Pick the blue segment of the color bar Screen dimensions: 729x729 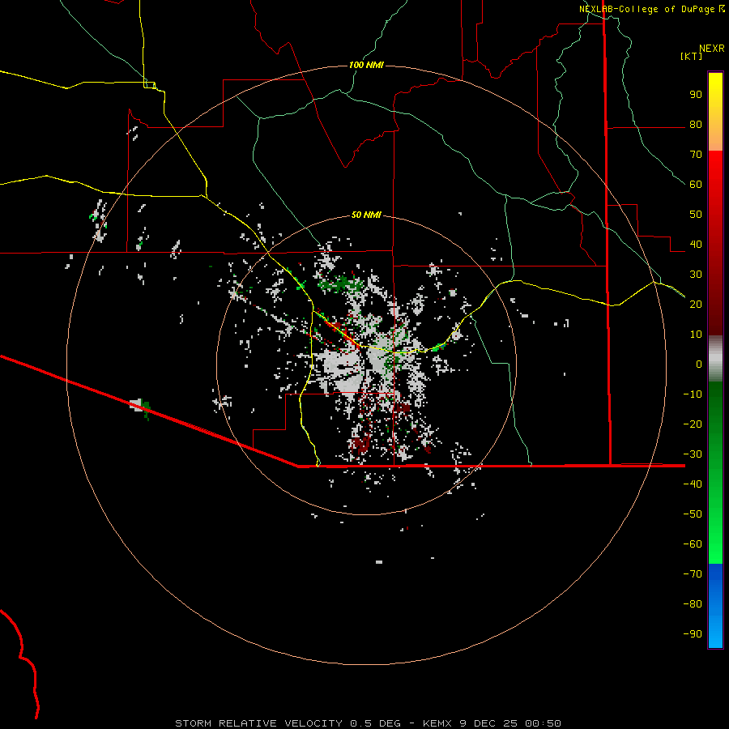coord(715,606)
